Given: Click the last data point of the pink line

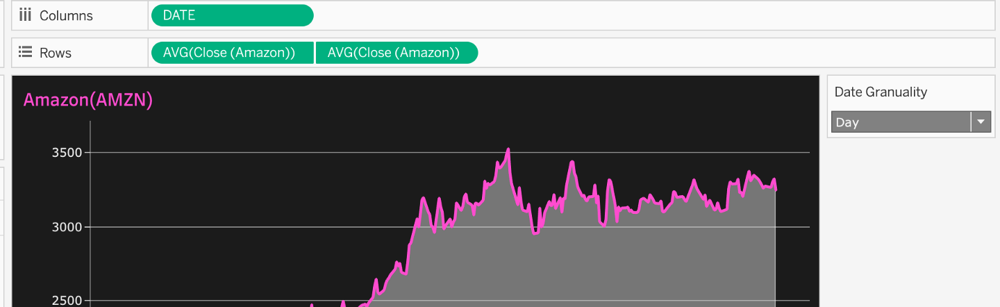Looking at the screenshot, I should tap(775, 189).
